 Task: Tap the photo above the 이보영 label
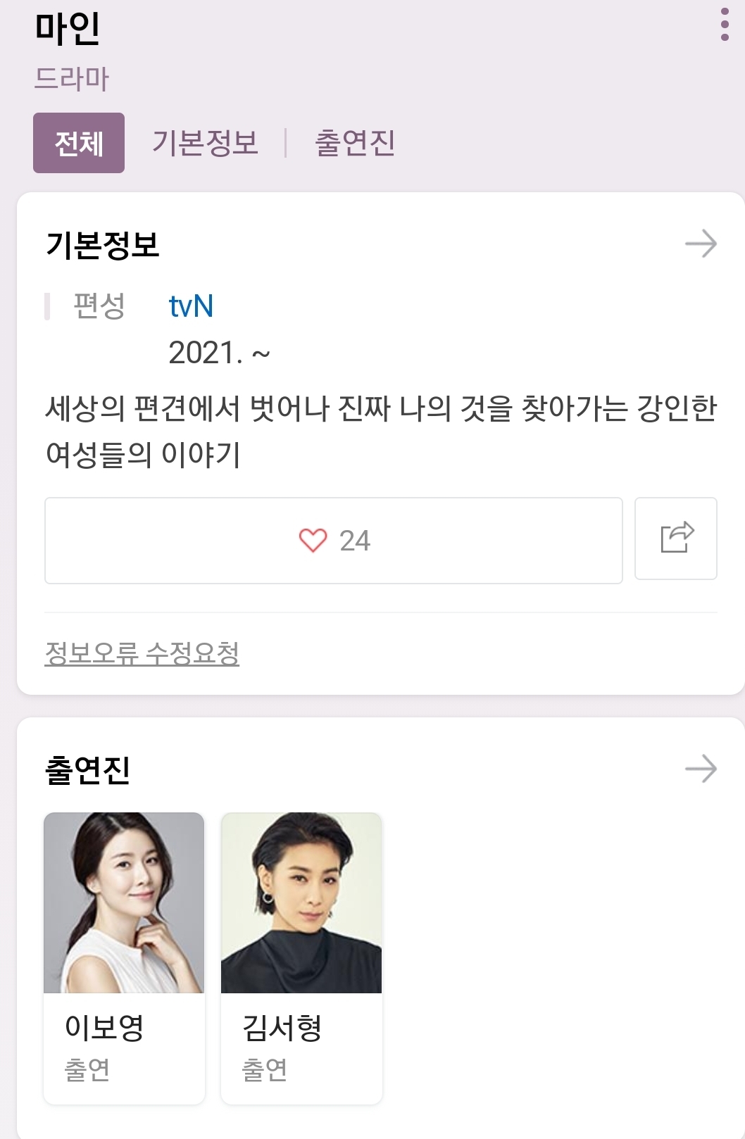click(x=124, y=902)
